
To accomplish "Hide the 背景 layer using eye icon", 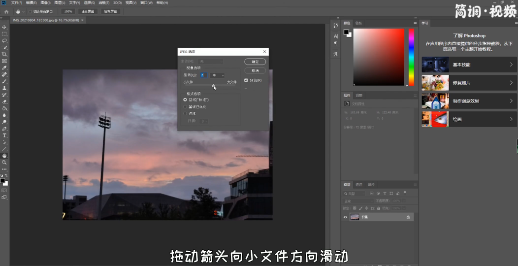I will (345, 217).
